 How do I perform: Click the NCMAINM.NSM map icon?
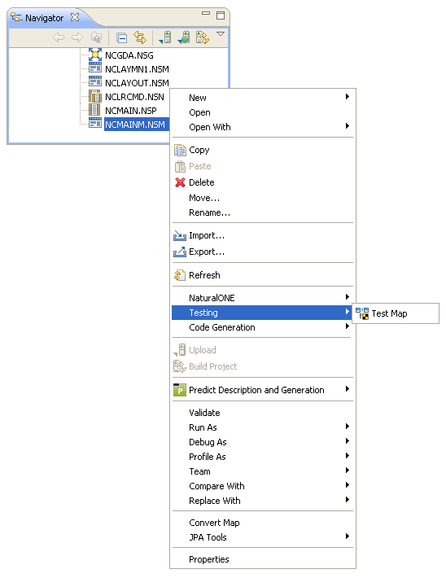pos(95,123)
